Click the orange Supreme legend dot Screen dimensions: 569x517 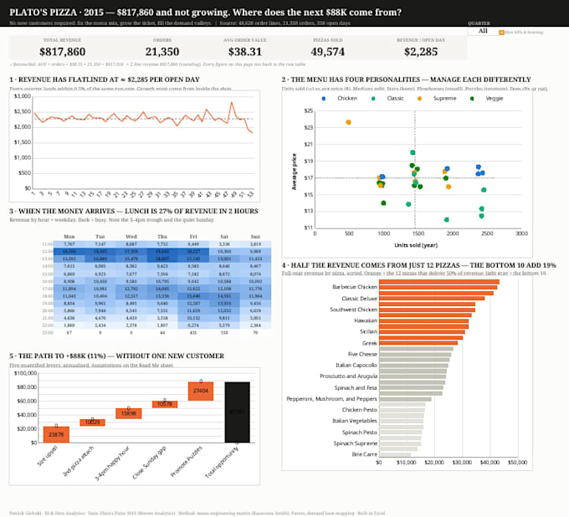coord(419,99)
